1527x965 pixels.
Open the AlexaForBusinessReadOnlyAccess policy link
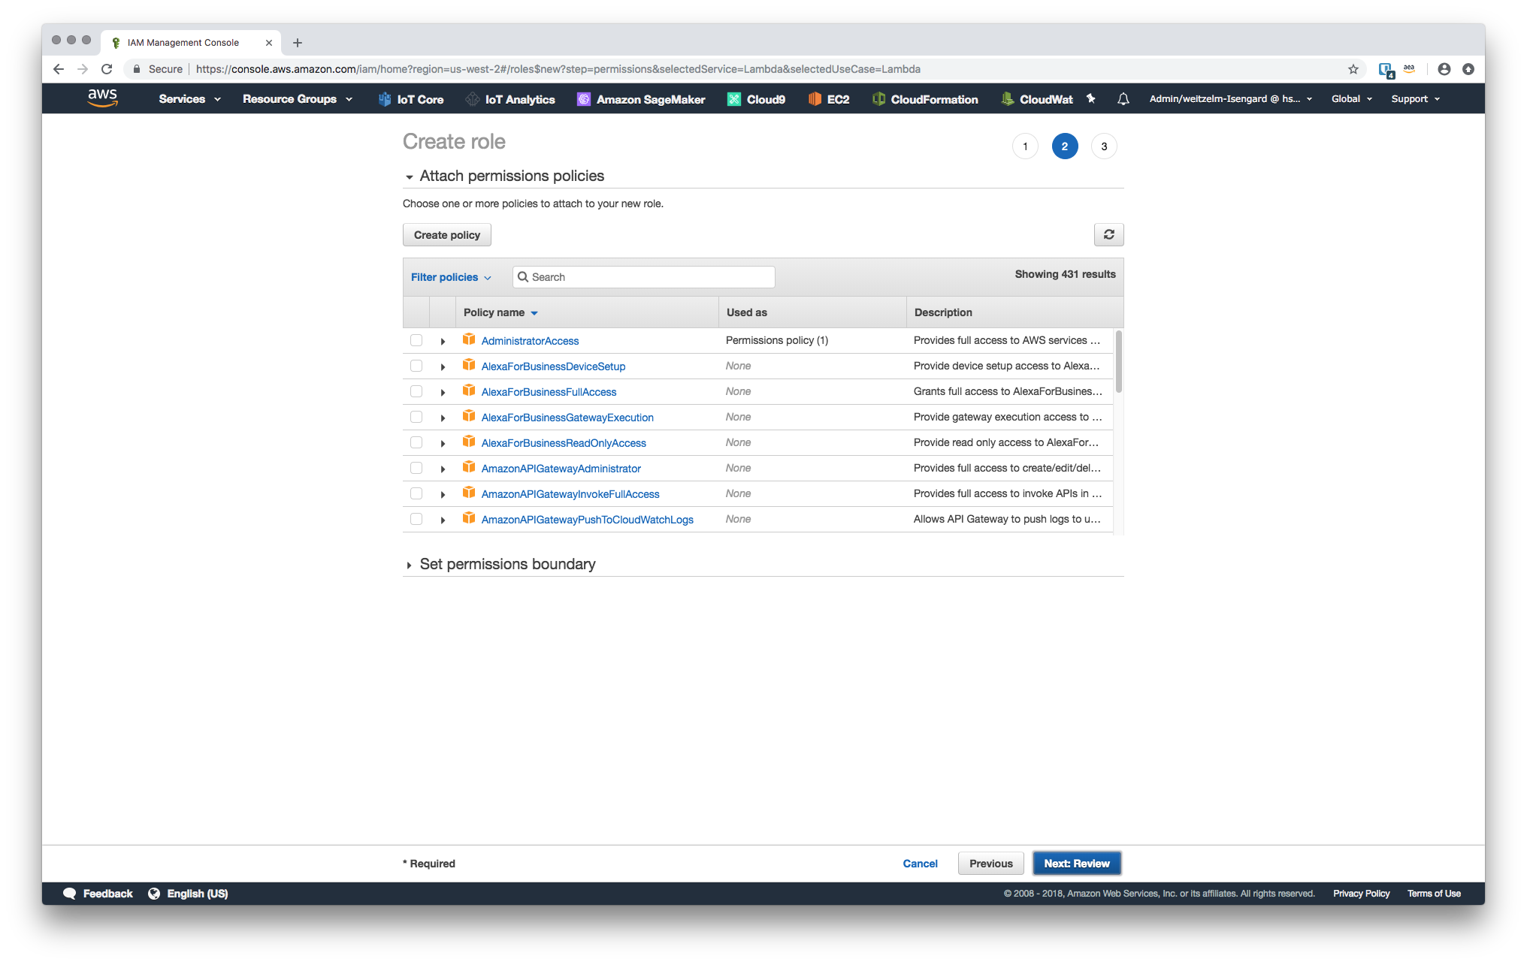coord(564,443)
